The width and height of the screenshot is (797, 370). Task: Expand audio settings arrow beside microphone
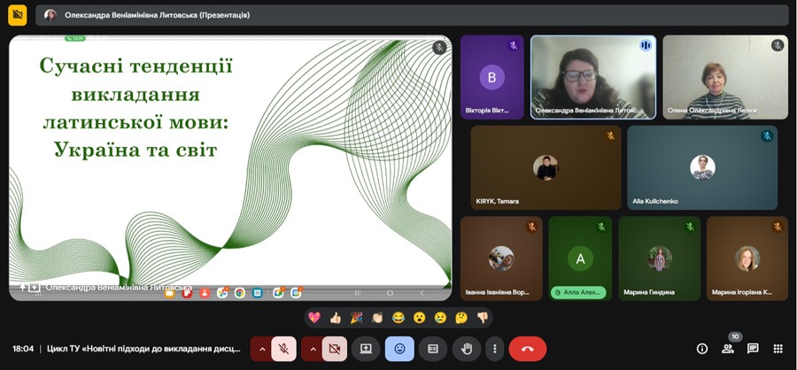coord(261,349)
